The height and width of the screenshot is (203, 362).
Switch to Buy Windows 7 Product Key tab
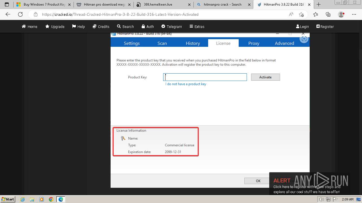click(43, 5)
